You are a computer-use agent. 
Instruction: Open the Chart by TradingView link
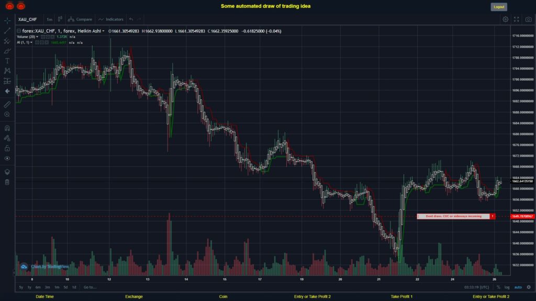point(50,267)
